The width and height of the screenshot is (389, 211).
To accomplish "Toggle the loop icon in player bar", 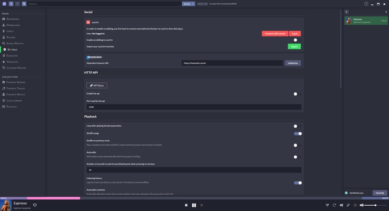I will (x=334, y=205).
